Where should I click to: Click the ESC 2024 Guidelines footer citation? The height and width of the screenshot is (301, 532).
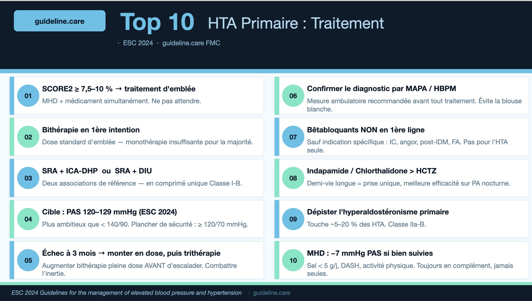point(126,293)
